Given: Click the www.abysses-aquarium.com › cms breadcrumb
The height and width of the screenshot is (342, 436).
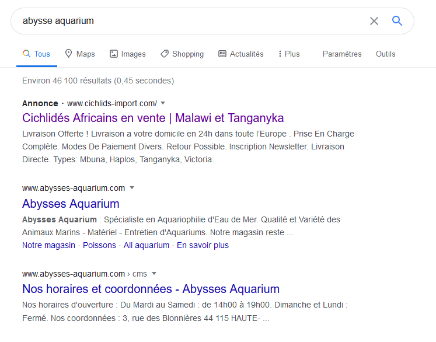Looking at the screenshot, I should click(85, 274).
